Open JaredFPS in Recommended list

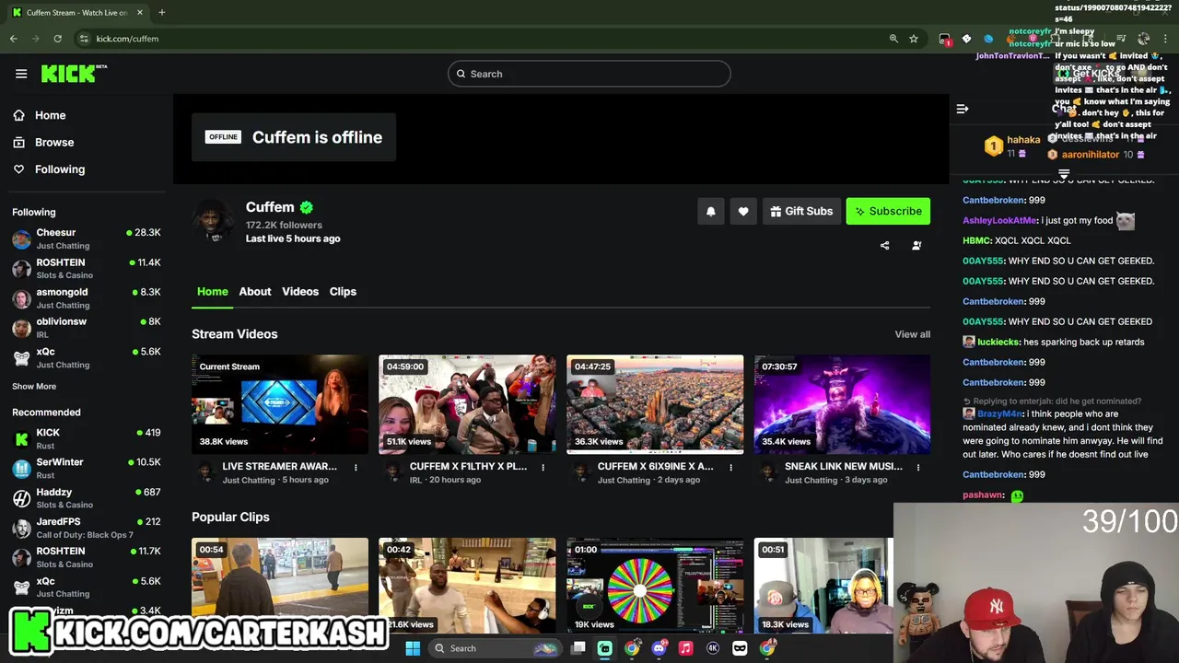coord(87,528)
